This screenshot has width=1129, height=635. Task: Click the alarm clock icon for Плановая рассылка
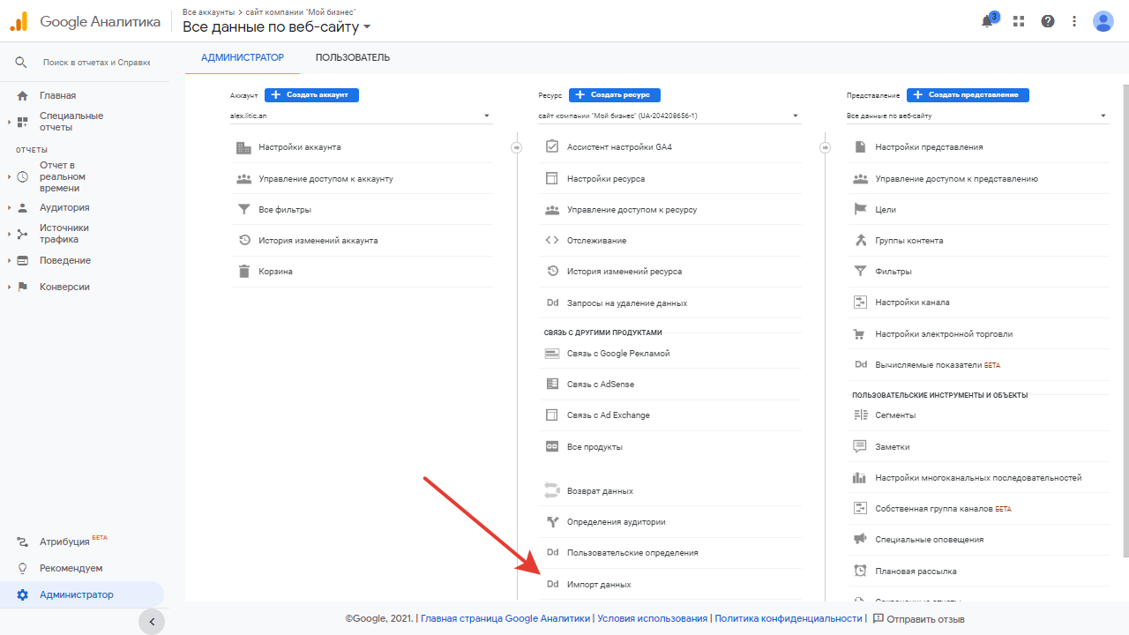(860, 571)
